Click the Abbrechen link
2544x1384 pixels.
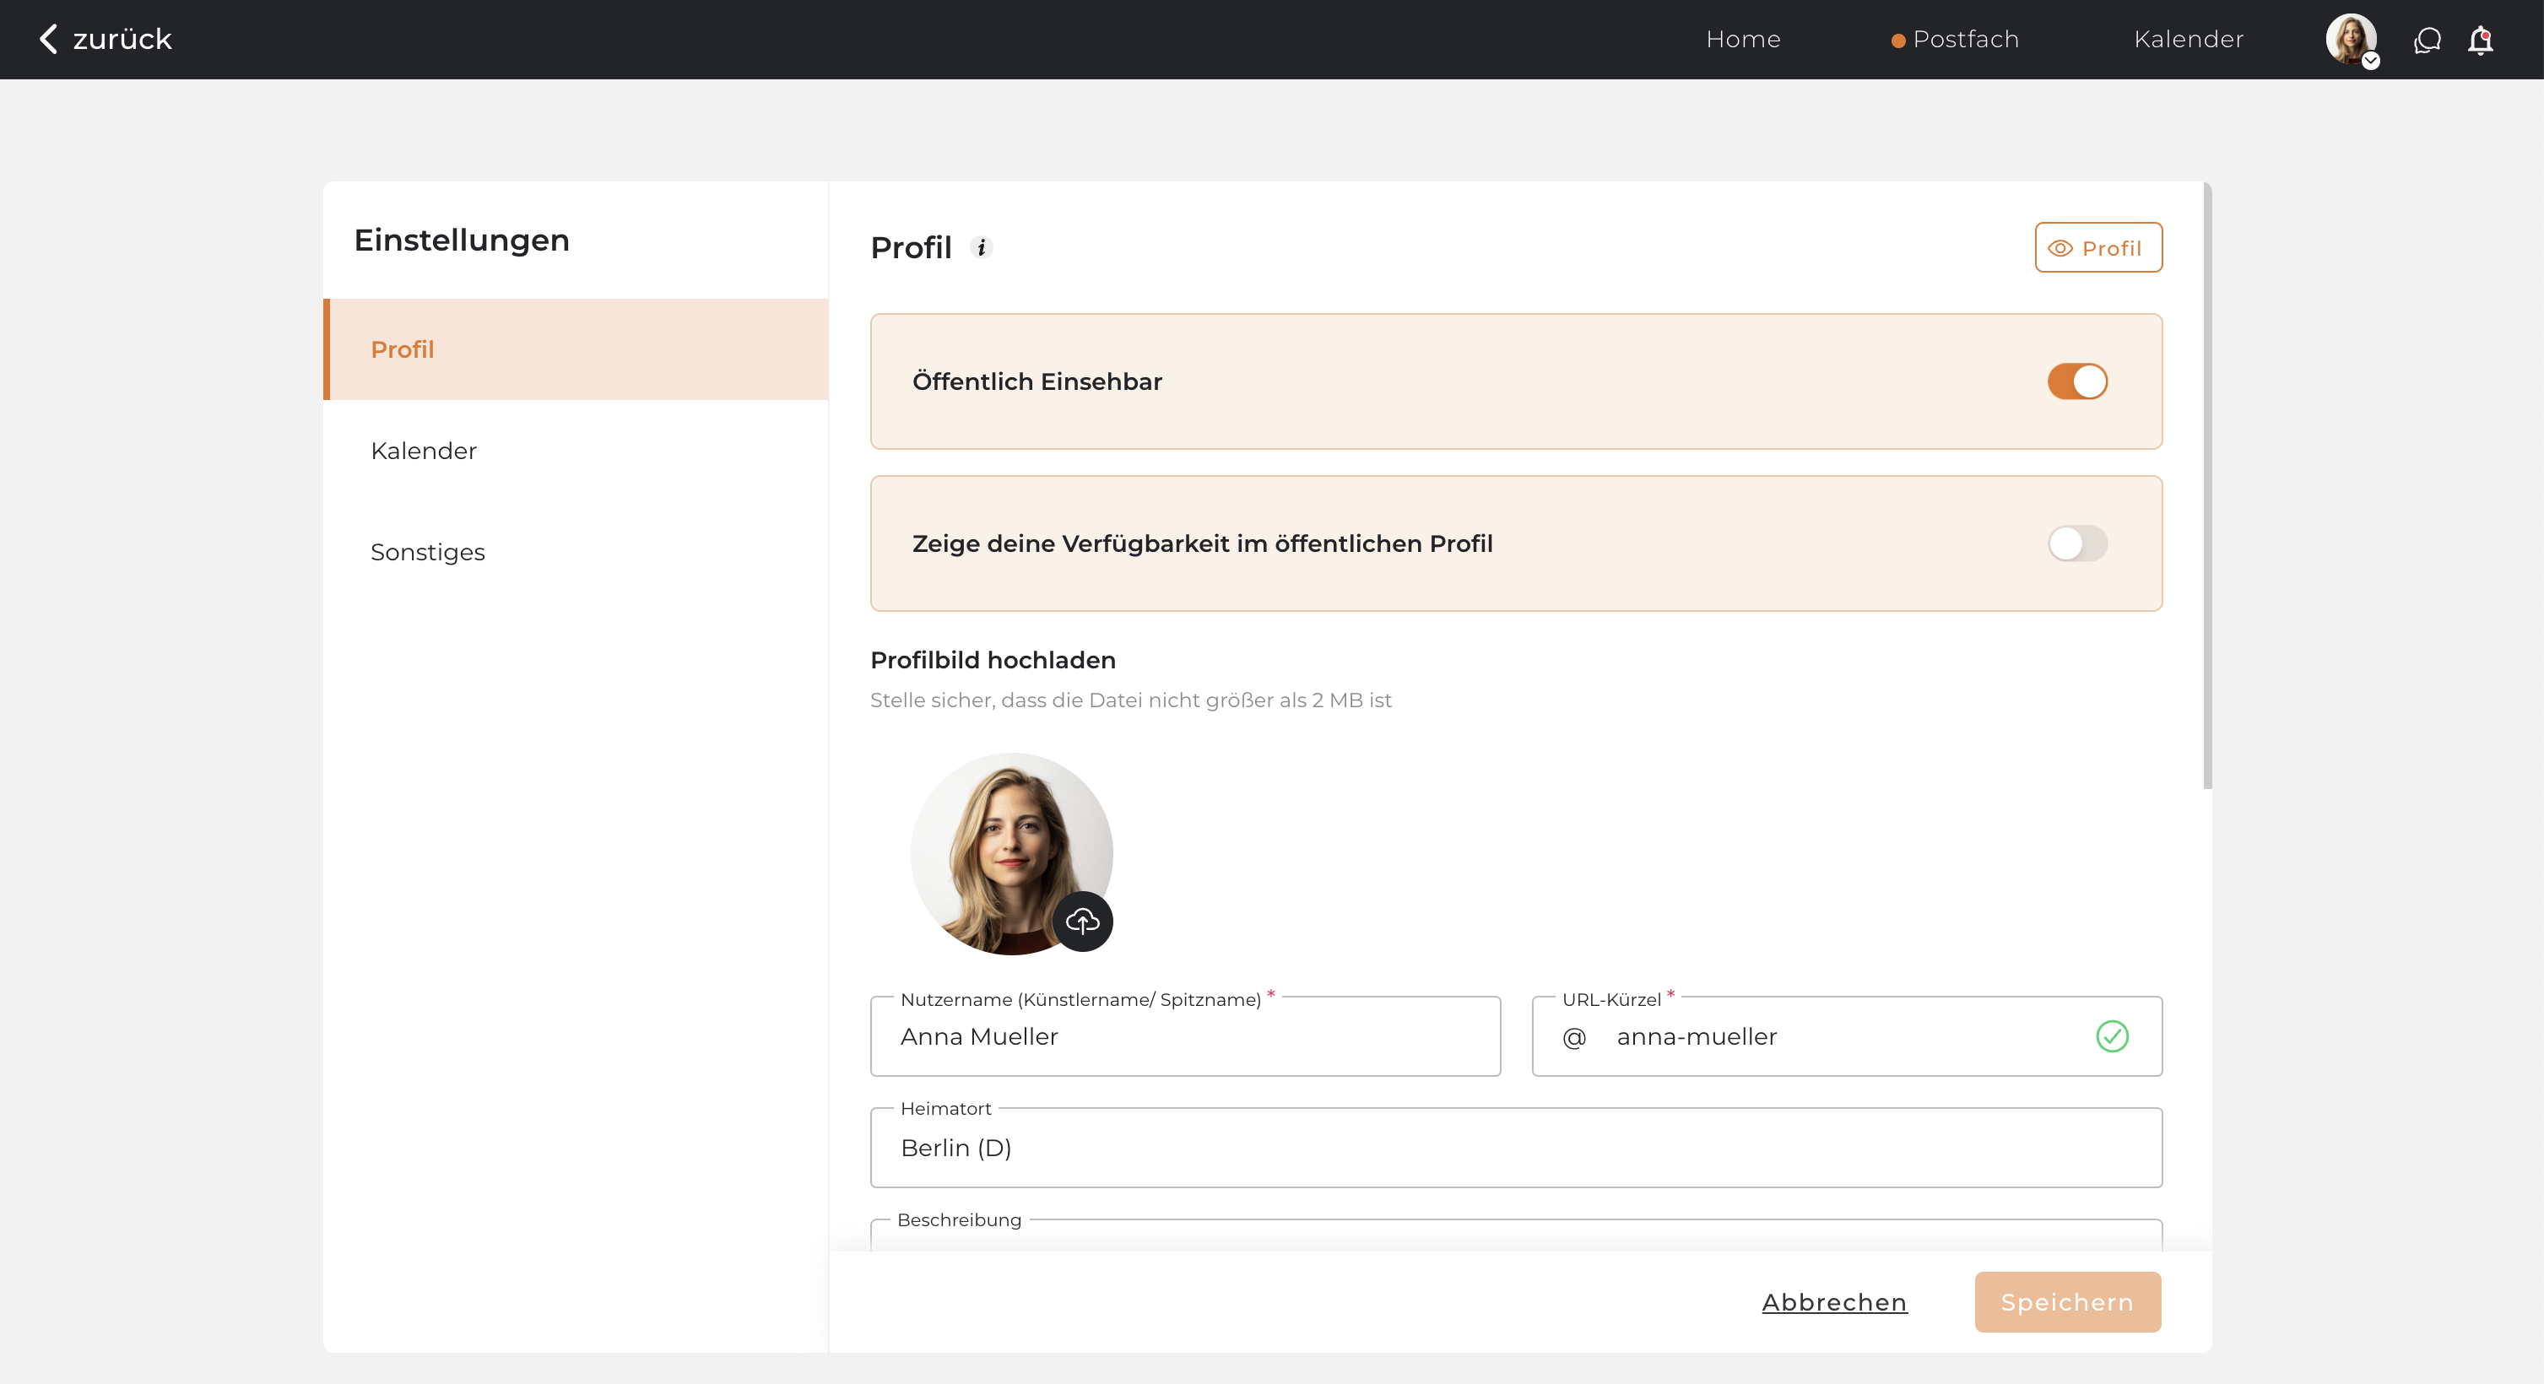click(x=1834, y=1302)
